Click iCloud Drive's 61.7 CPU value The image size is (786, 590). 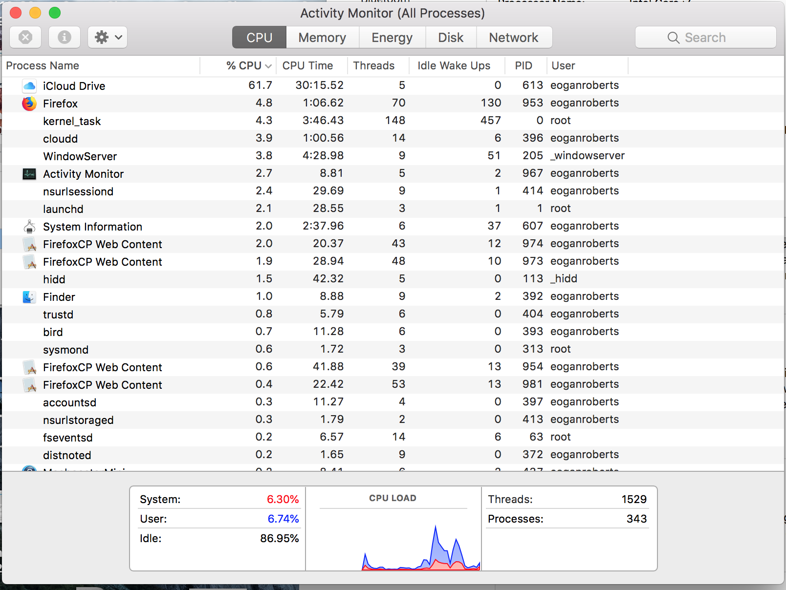260,85
